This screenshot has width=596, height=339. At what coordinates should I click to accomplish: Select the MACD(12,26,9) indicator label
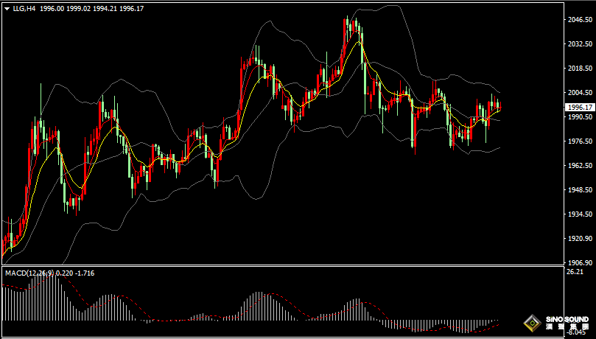coord(29,273)
